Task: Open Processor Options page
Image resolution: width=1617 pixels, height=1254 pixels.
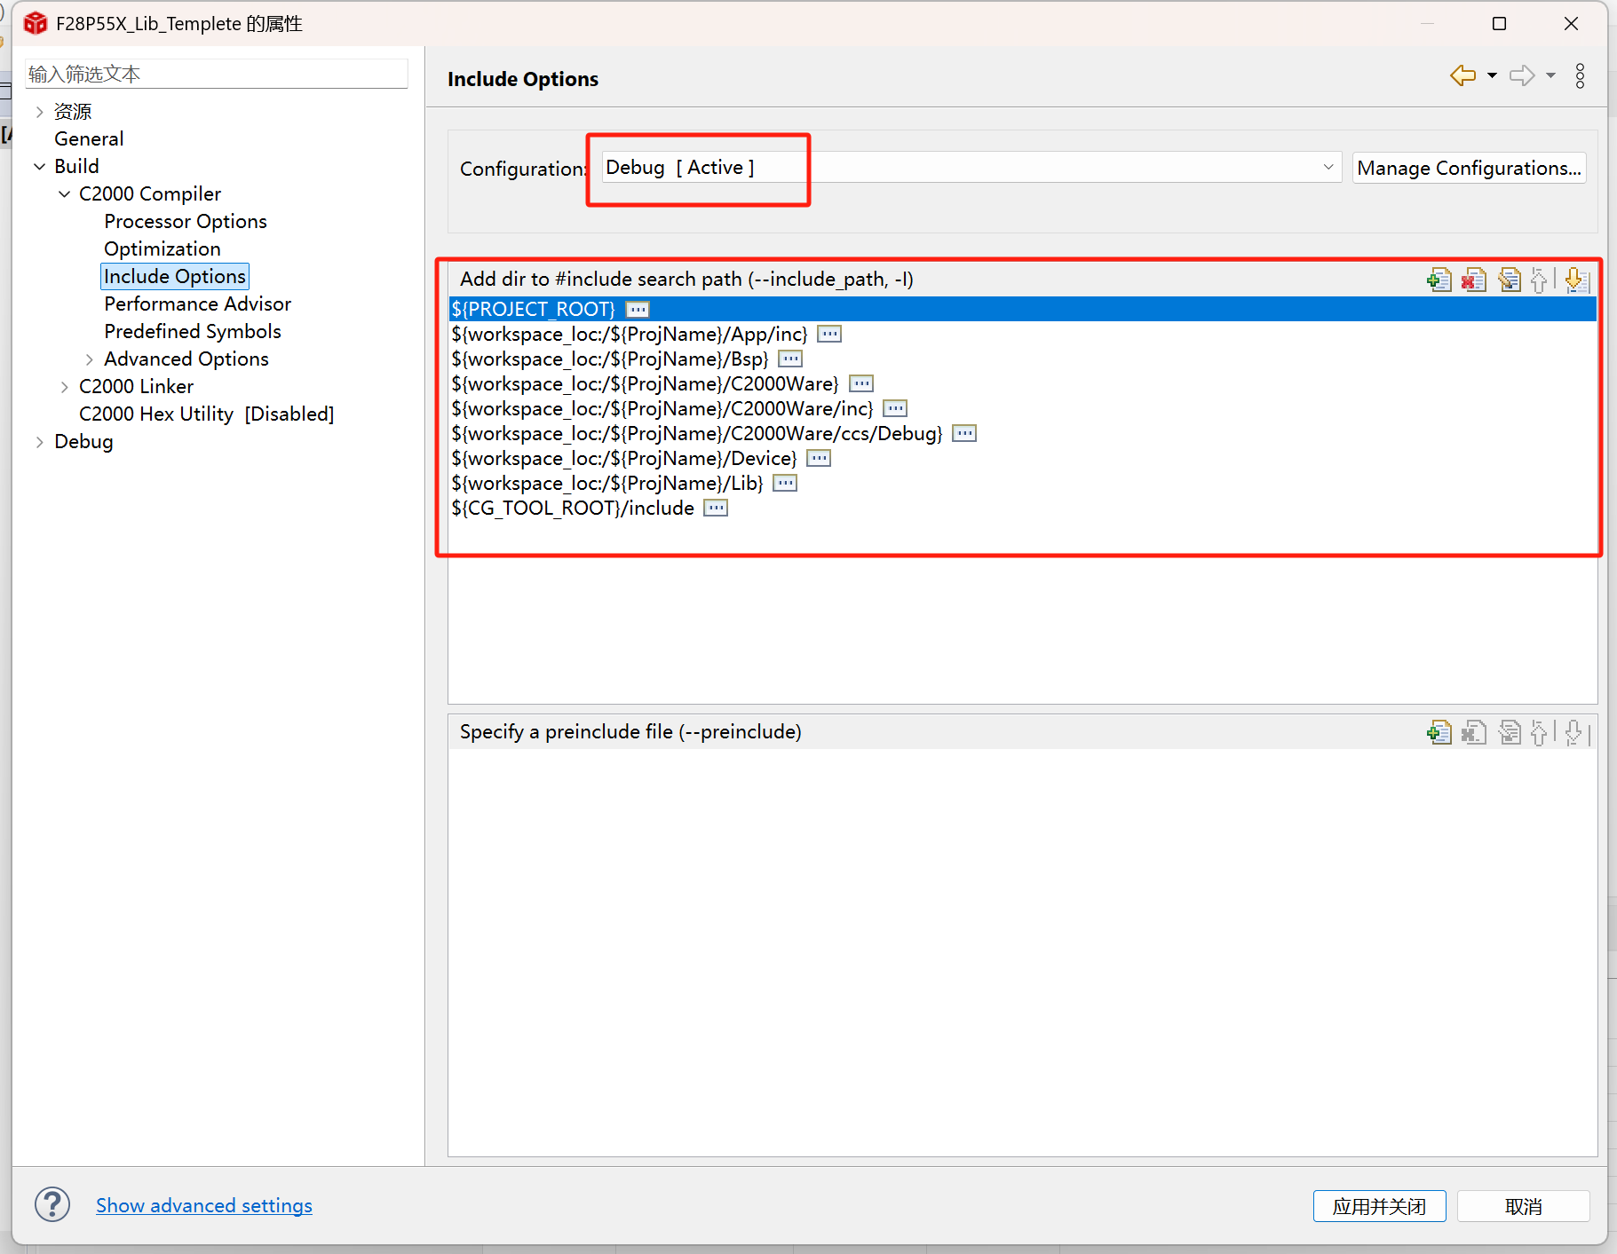Action: pyautogui.click(x=186, y=222)
